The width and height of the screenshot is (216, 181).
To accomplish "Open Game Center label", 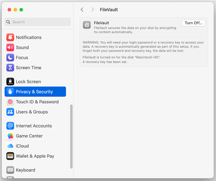I will click(x=29, y=136).
